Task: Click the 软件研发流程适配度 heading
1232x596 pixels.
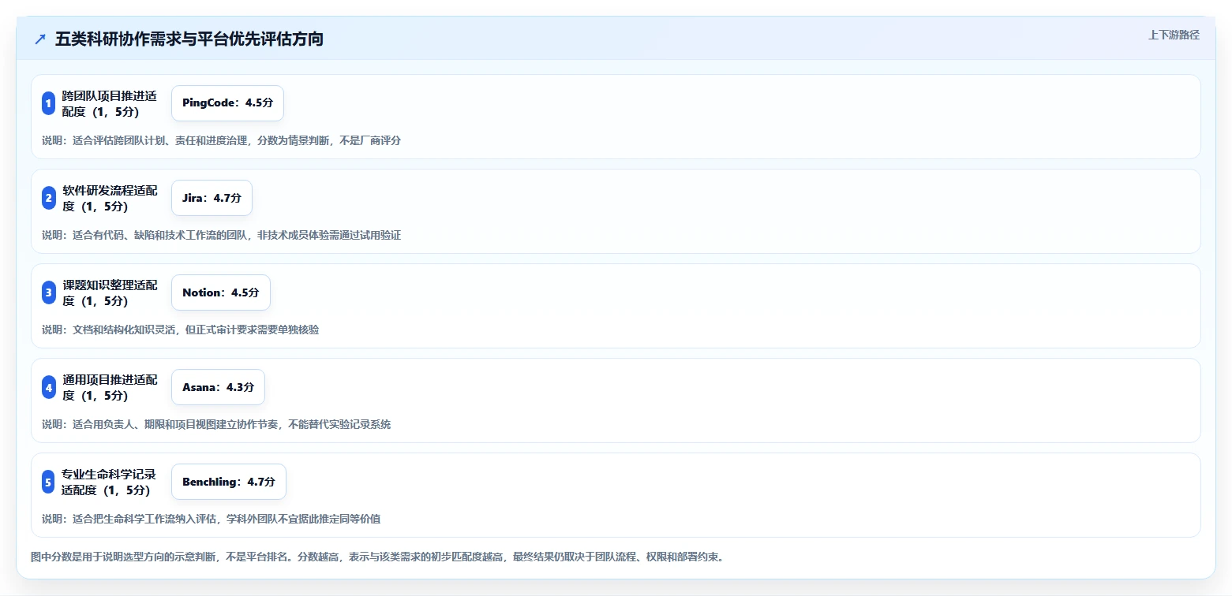Action: pyautogui.click(x=110, y=198)
